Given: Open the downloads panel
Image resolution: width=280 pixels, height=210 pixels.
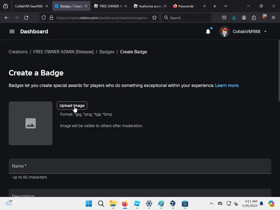Looking at the screenshot, I should click(x=234, y=18).
